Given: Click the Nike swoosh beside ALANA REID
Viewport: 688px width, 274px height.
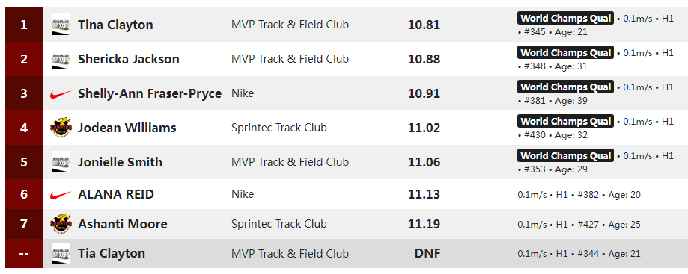Looking at the screenshot, I should [61, 194].
